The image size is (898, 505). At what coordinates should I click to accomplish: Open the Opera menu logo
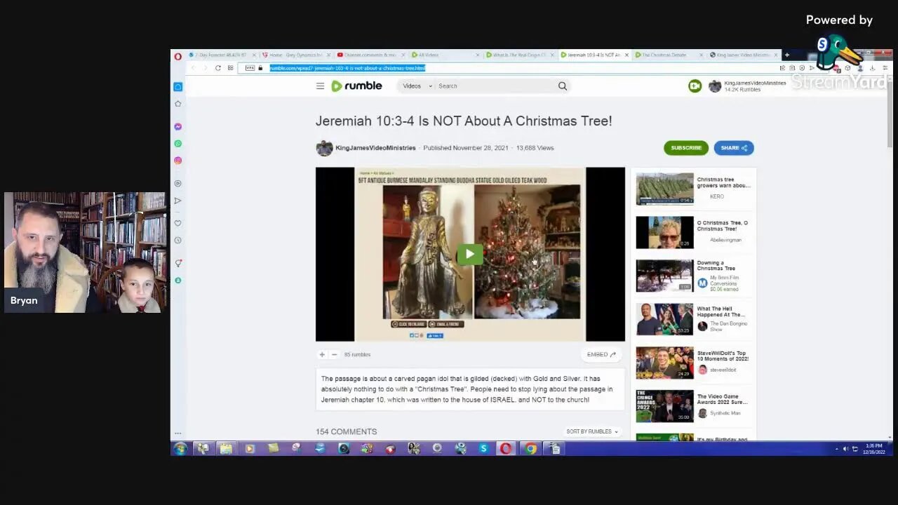pos(178,56)
